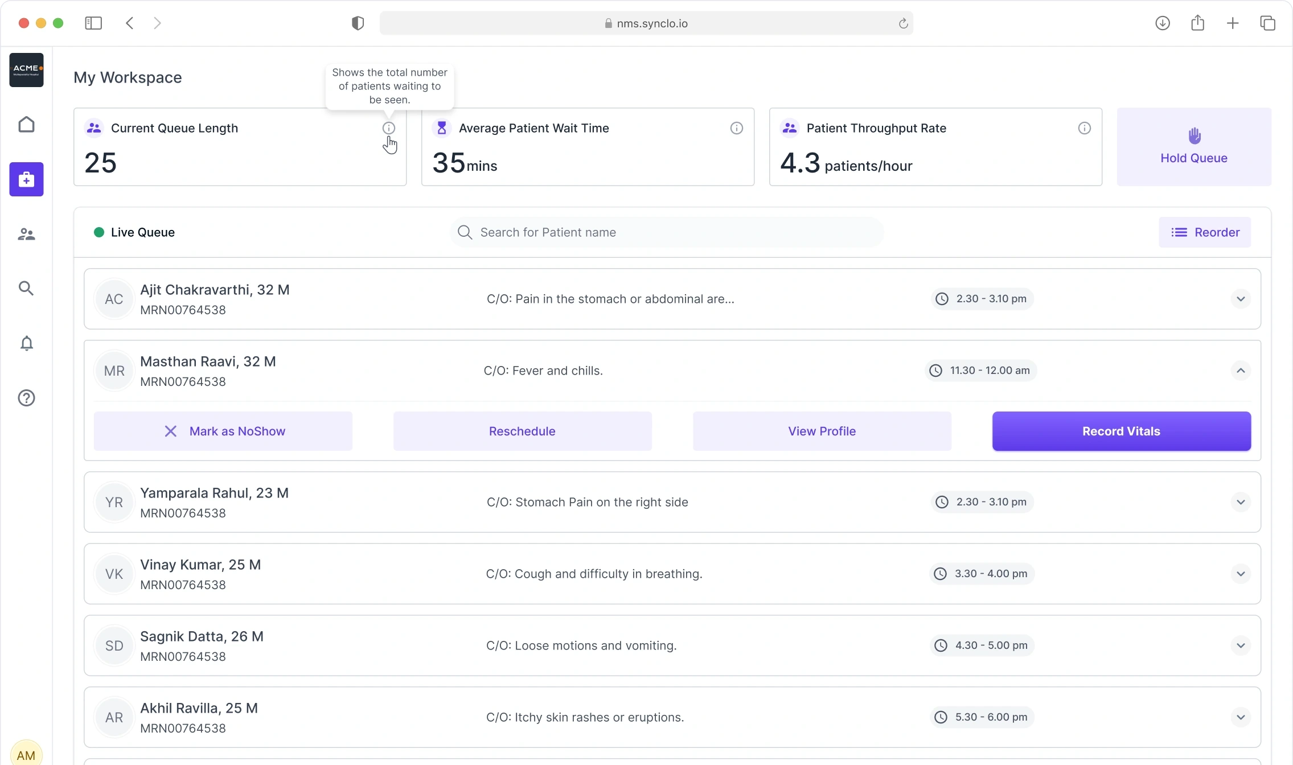The image size is (1293, 765).
Task: Go back with browser back arrow
Action: 130,23
